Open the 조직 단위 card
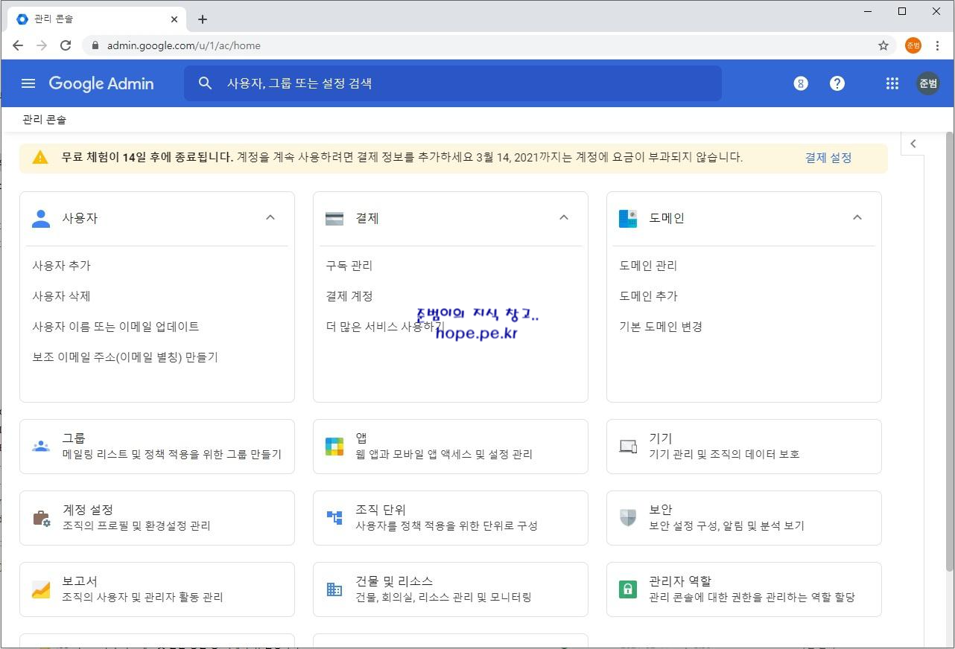Image resolution: width=955 pixels, height=649 pixels. (451, 518)
